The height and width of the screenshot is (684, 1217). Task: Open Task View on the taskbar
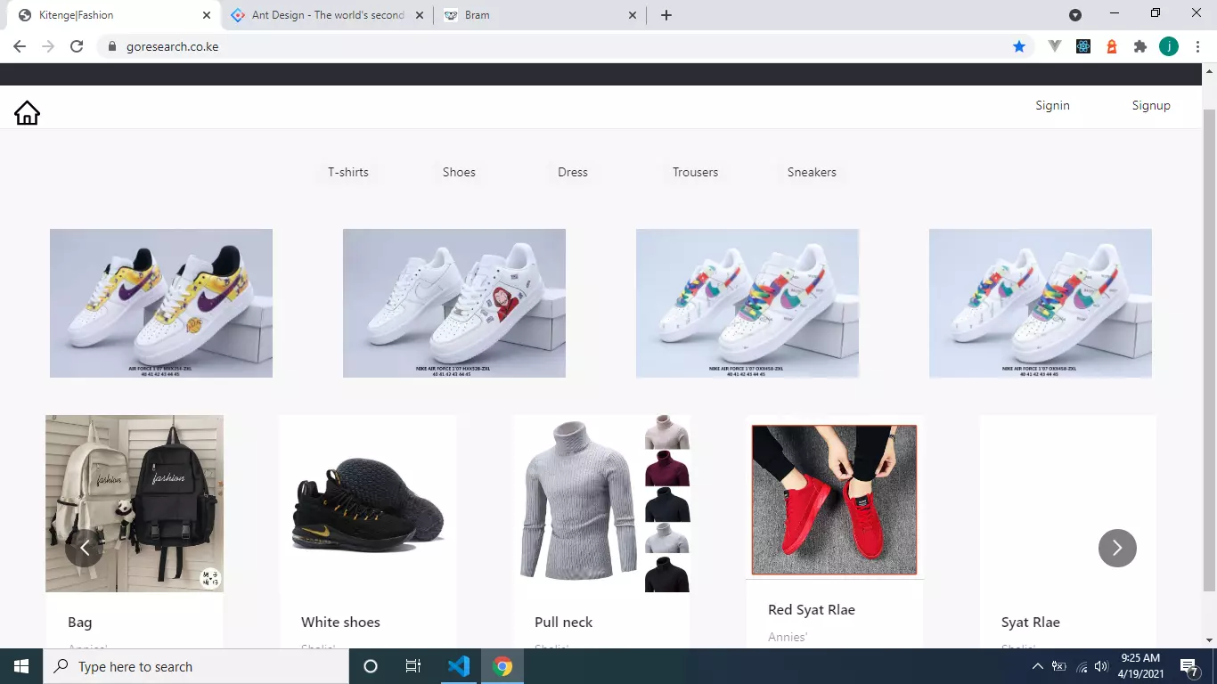[413, 666]
